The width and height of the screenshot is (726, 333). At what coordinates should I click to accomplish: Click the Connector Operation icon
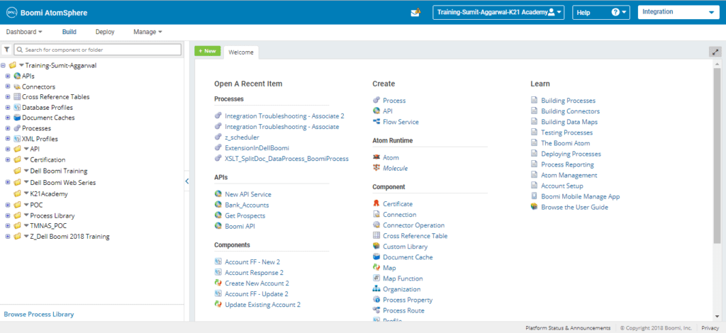(x=376, y=225)
